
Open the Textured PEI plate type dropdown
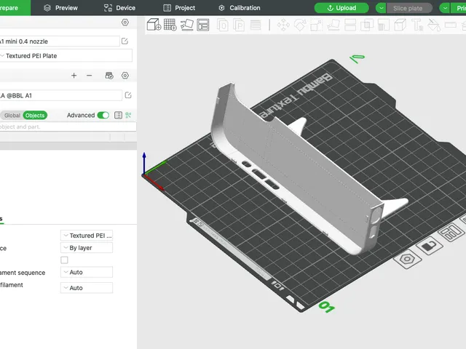pyautogui.click(x=87, y=236)
